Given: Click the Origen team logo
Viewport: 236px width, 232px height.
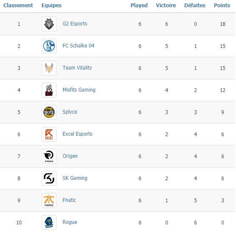Looking at the screenshot, I should pos(49,156).
